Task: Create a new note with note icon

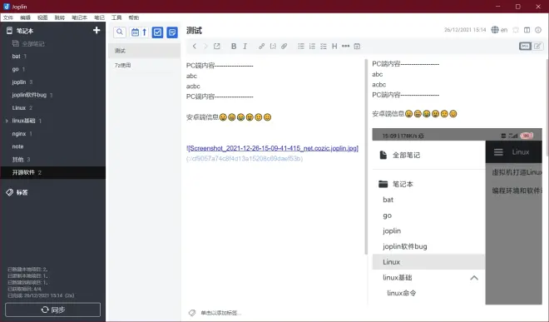Action: click(172, 32)
